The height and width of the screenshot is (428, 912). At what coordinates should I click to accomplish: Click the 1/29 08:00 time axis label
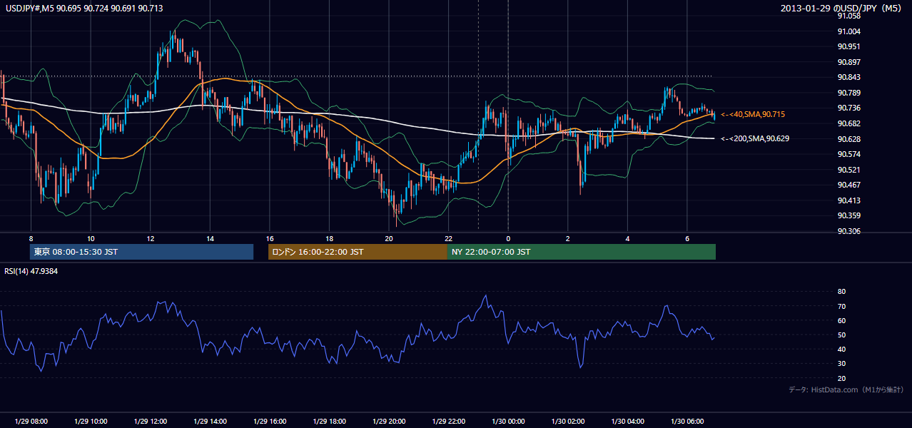click(x=31, y=422)
